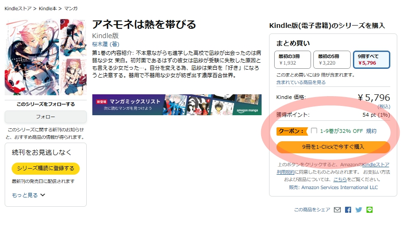Expand もっと見る section

pos(28,195)
